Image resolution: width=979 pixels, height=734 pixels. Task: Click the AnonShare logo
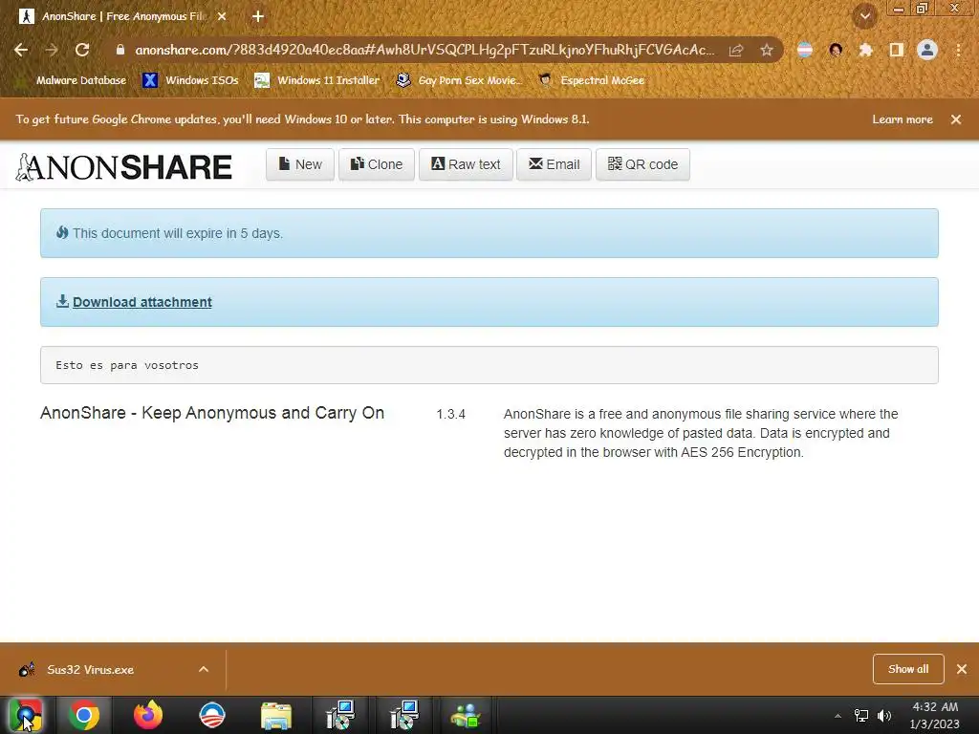coord(123,166)
